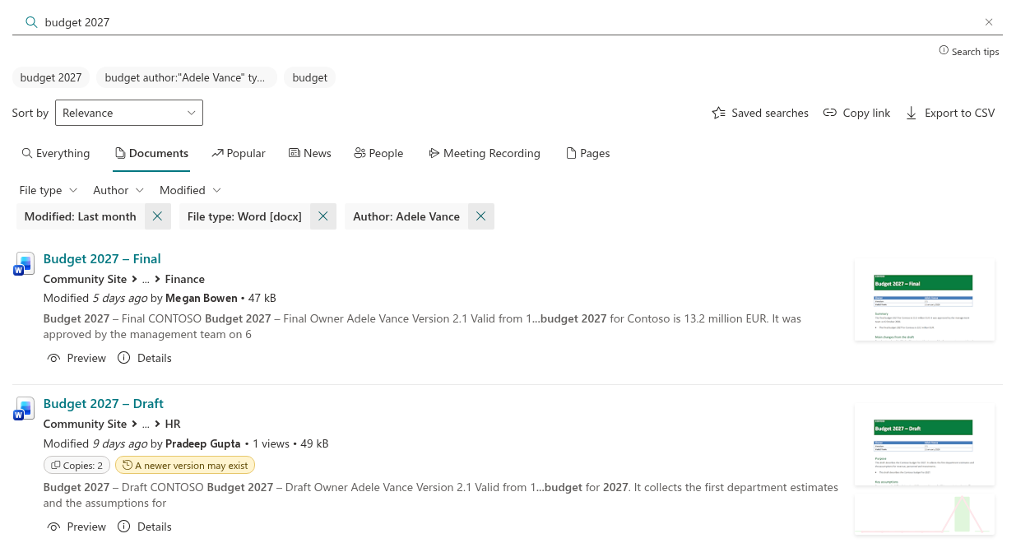Show Details for Budget 2027 – Draft

point(145,527)
